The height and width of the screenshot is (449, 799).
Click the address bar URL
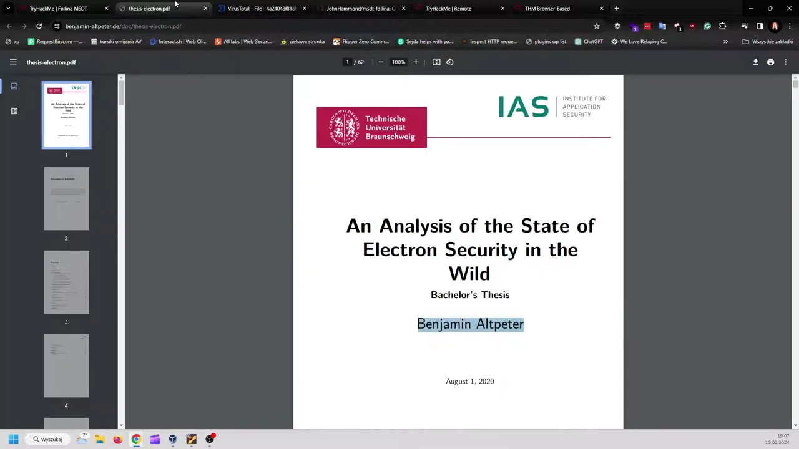pos(123,26)
